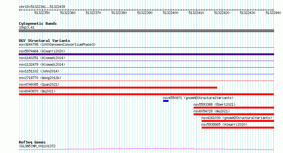The image size is (283, 153).
Task: Open gene IGLON5|NM_001101372 label
Action: pyautogui.click(x=37, y=146)
